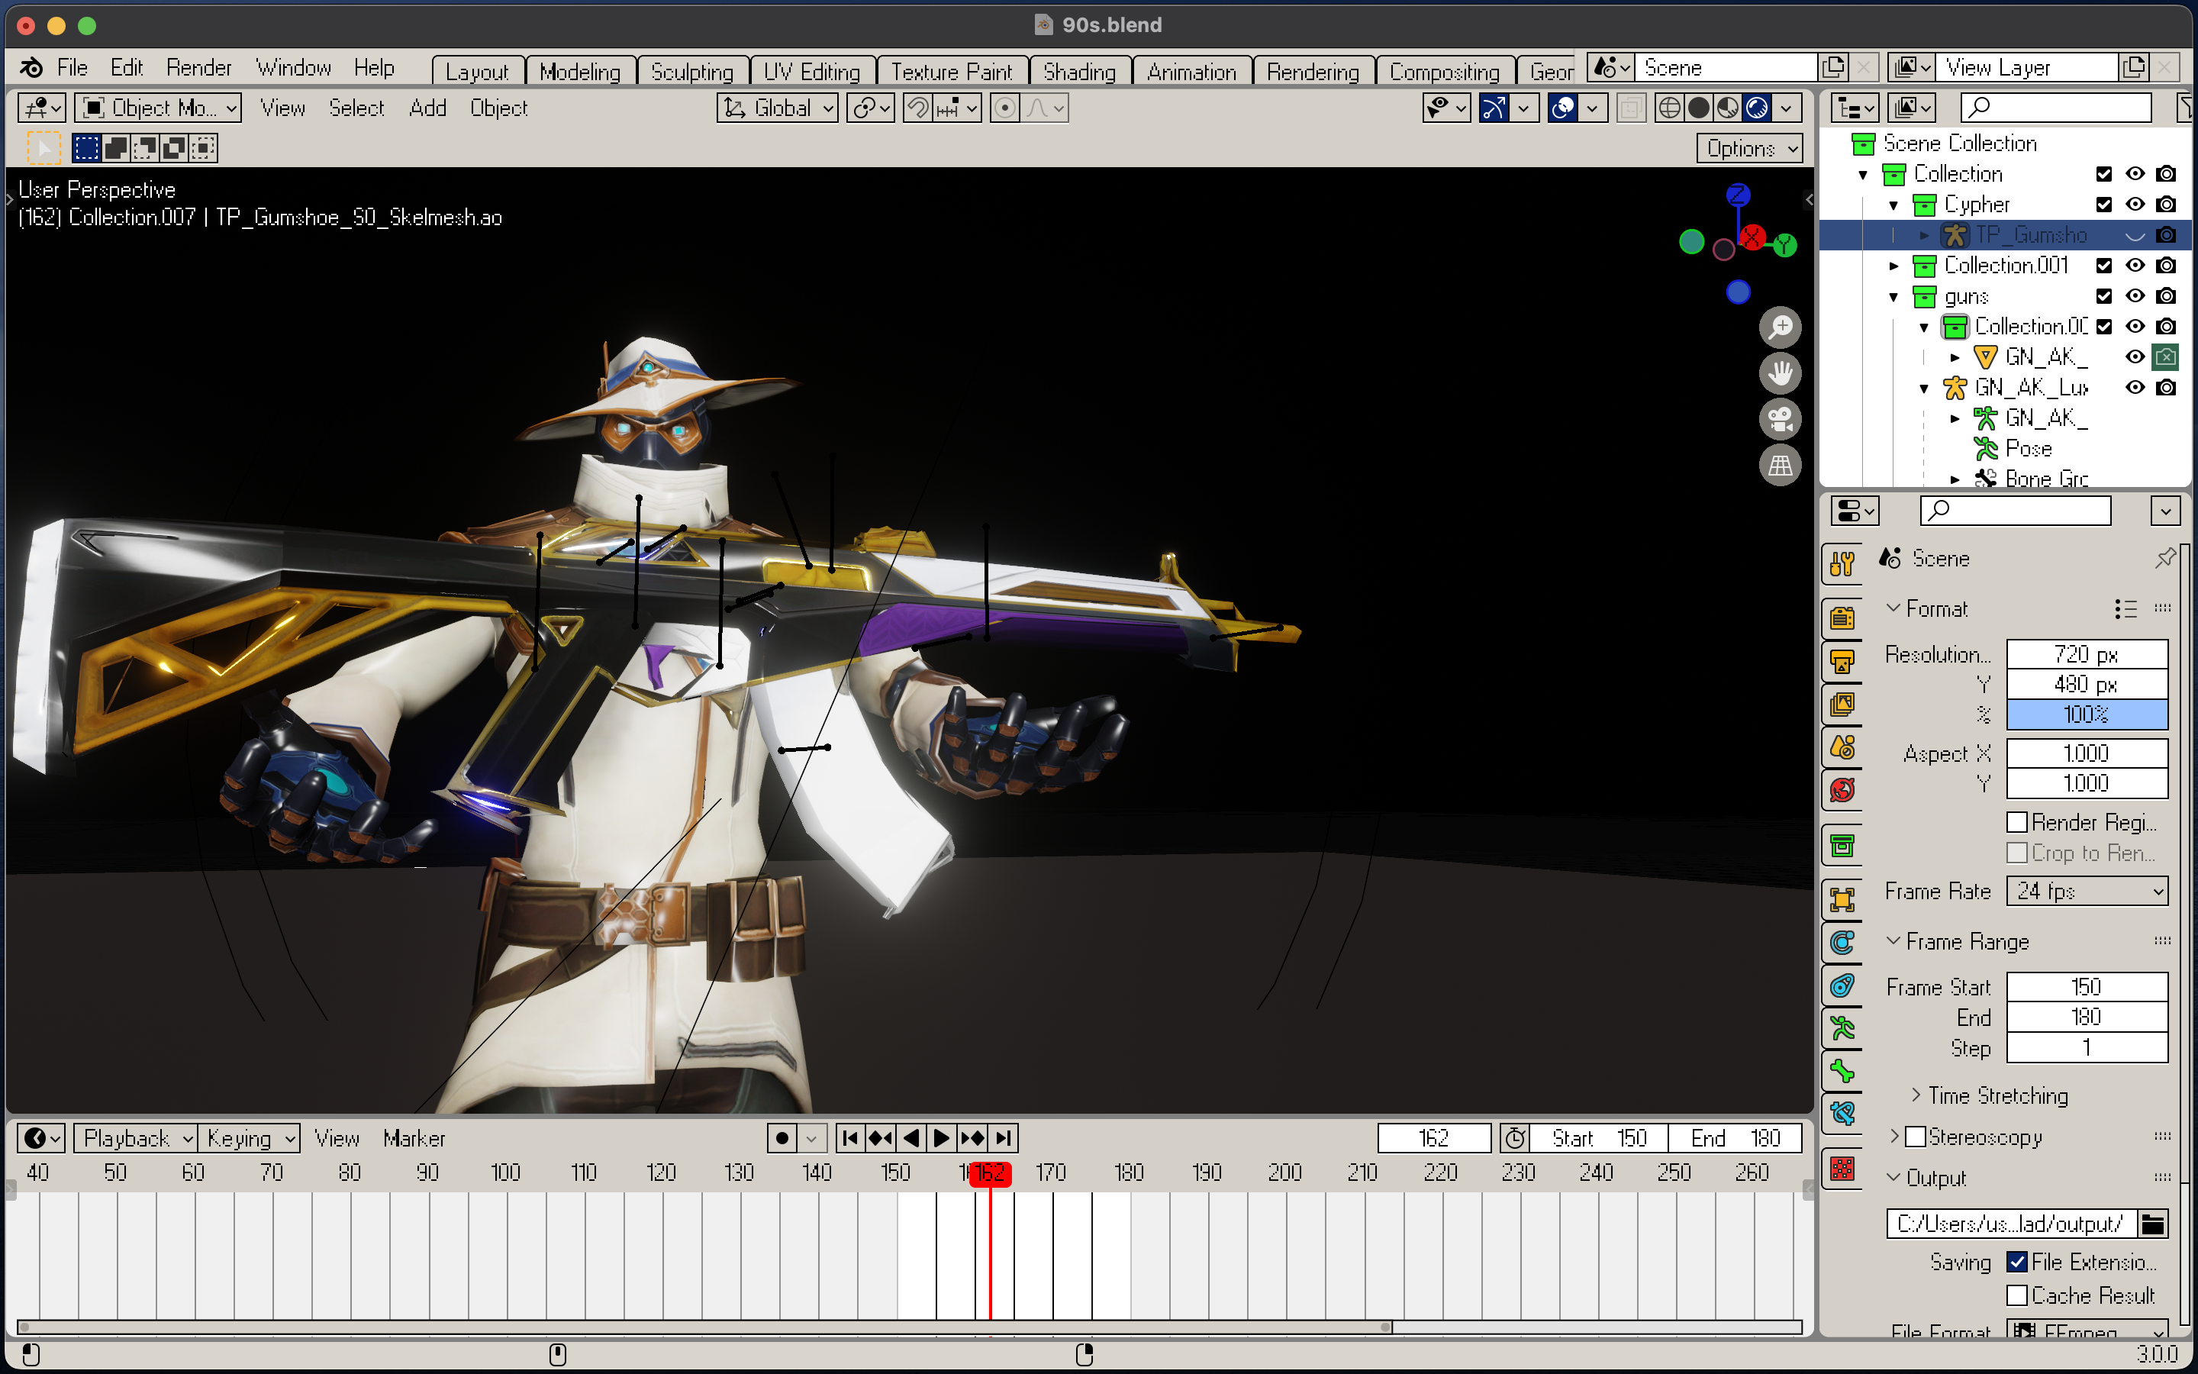This screenshot has width=2198, height=1374.
Task: Toggle camera view with the camera gizmo
Action: 1779,419
